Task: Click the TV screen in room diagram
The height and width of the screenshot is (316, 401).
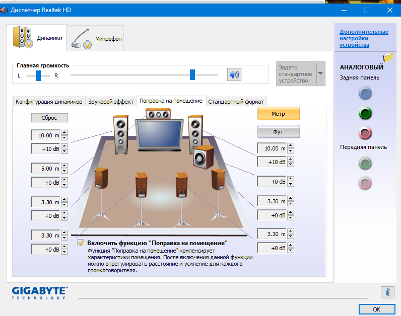Action: coord(159,134)
